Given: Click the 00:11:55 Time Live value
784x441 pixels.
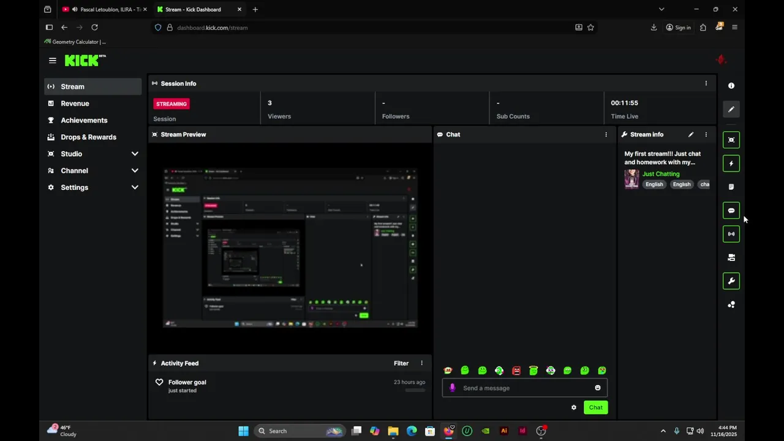Looking at the screenshot, I should (624, 103).
